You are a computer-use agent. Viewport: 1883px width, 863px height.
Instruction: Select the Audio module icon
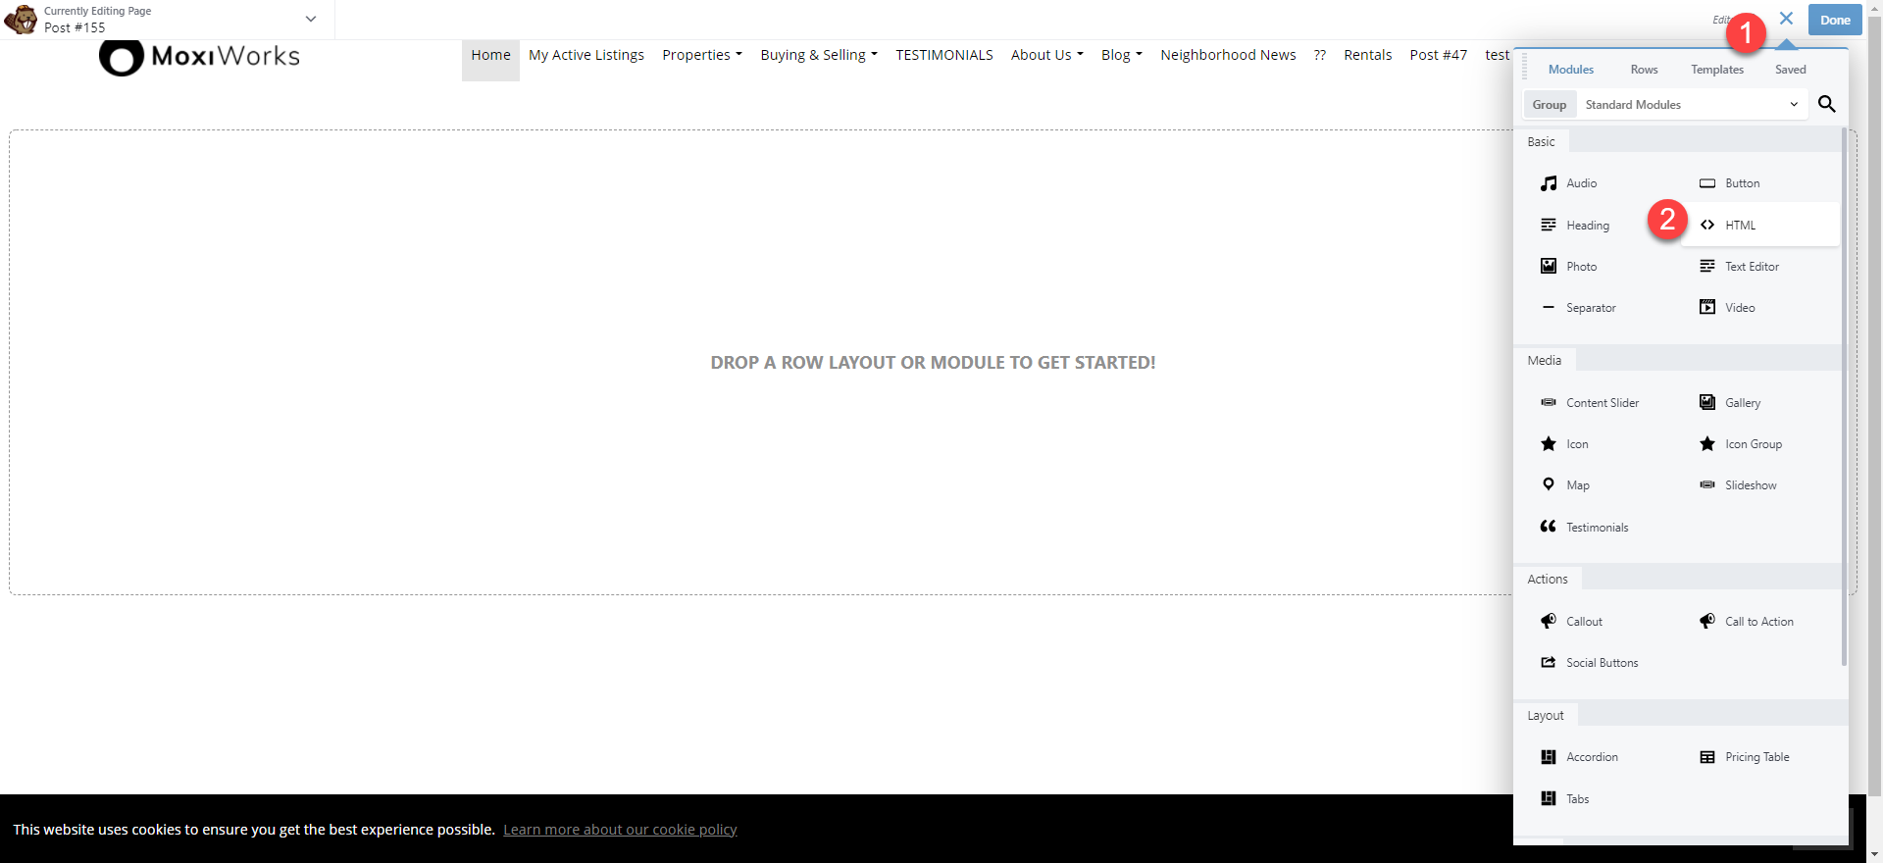point(1549,183)
